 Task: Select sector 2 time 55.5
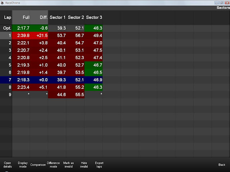point(75,95)
